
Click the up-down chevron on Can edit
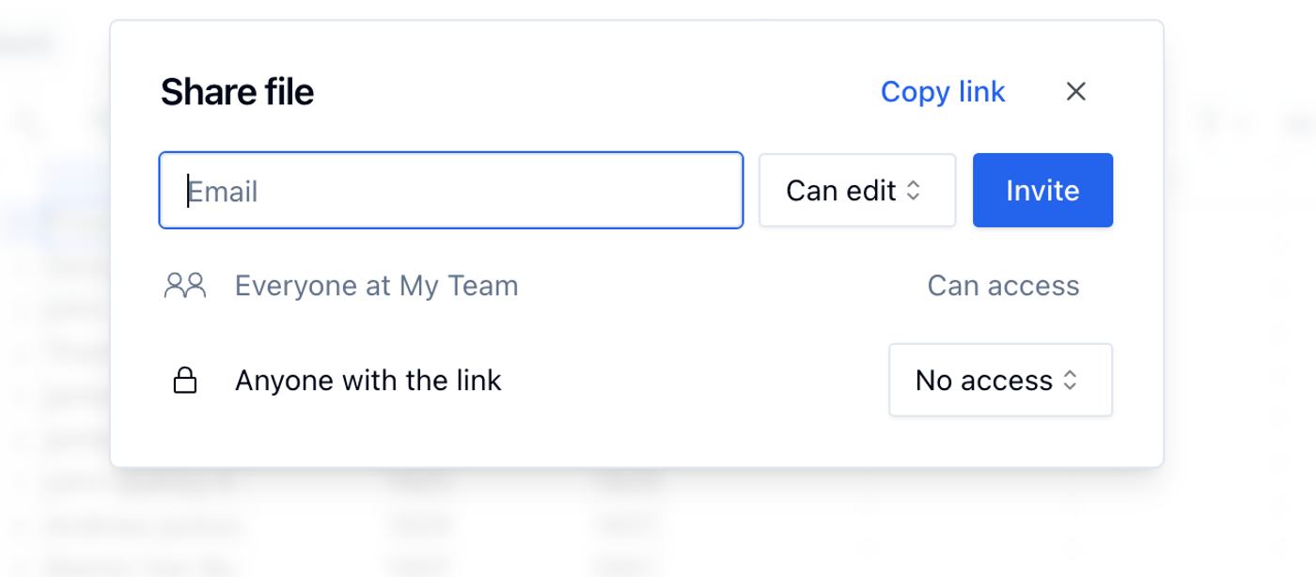pyautogui.click(x=913, y=191)
